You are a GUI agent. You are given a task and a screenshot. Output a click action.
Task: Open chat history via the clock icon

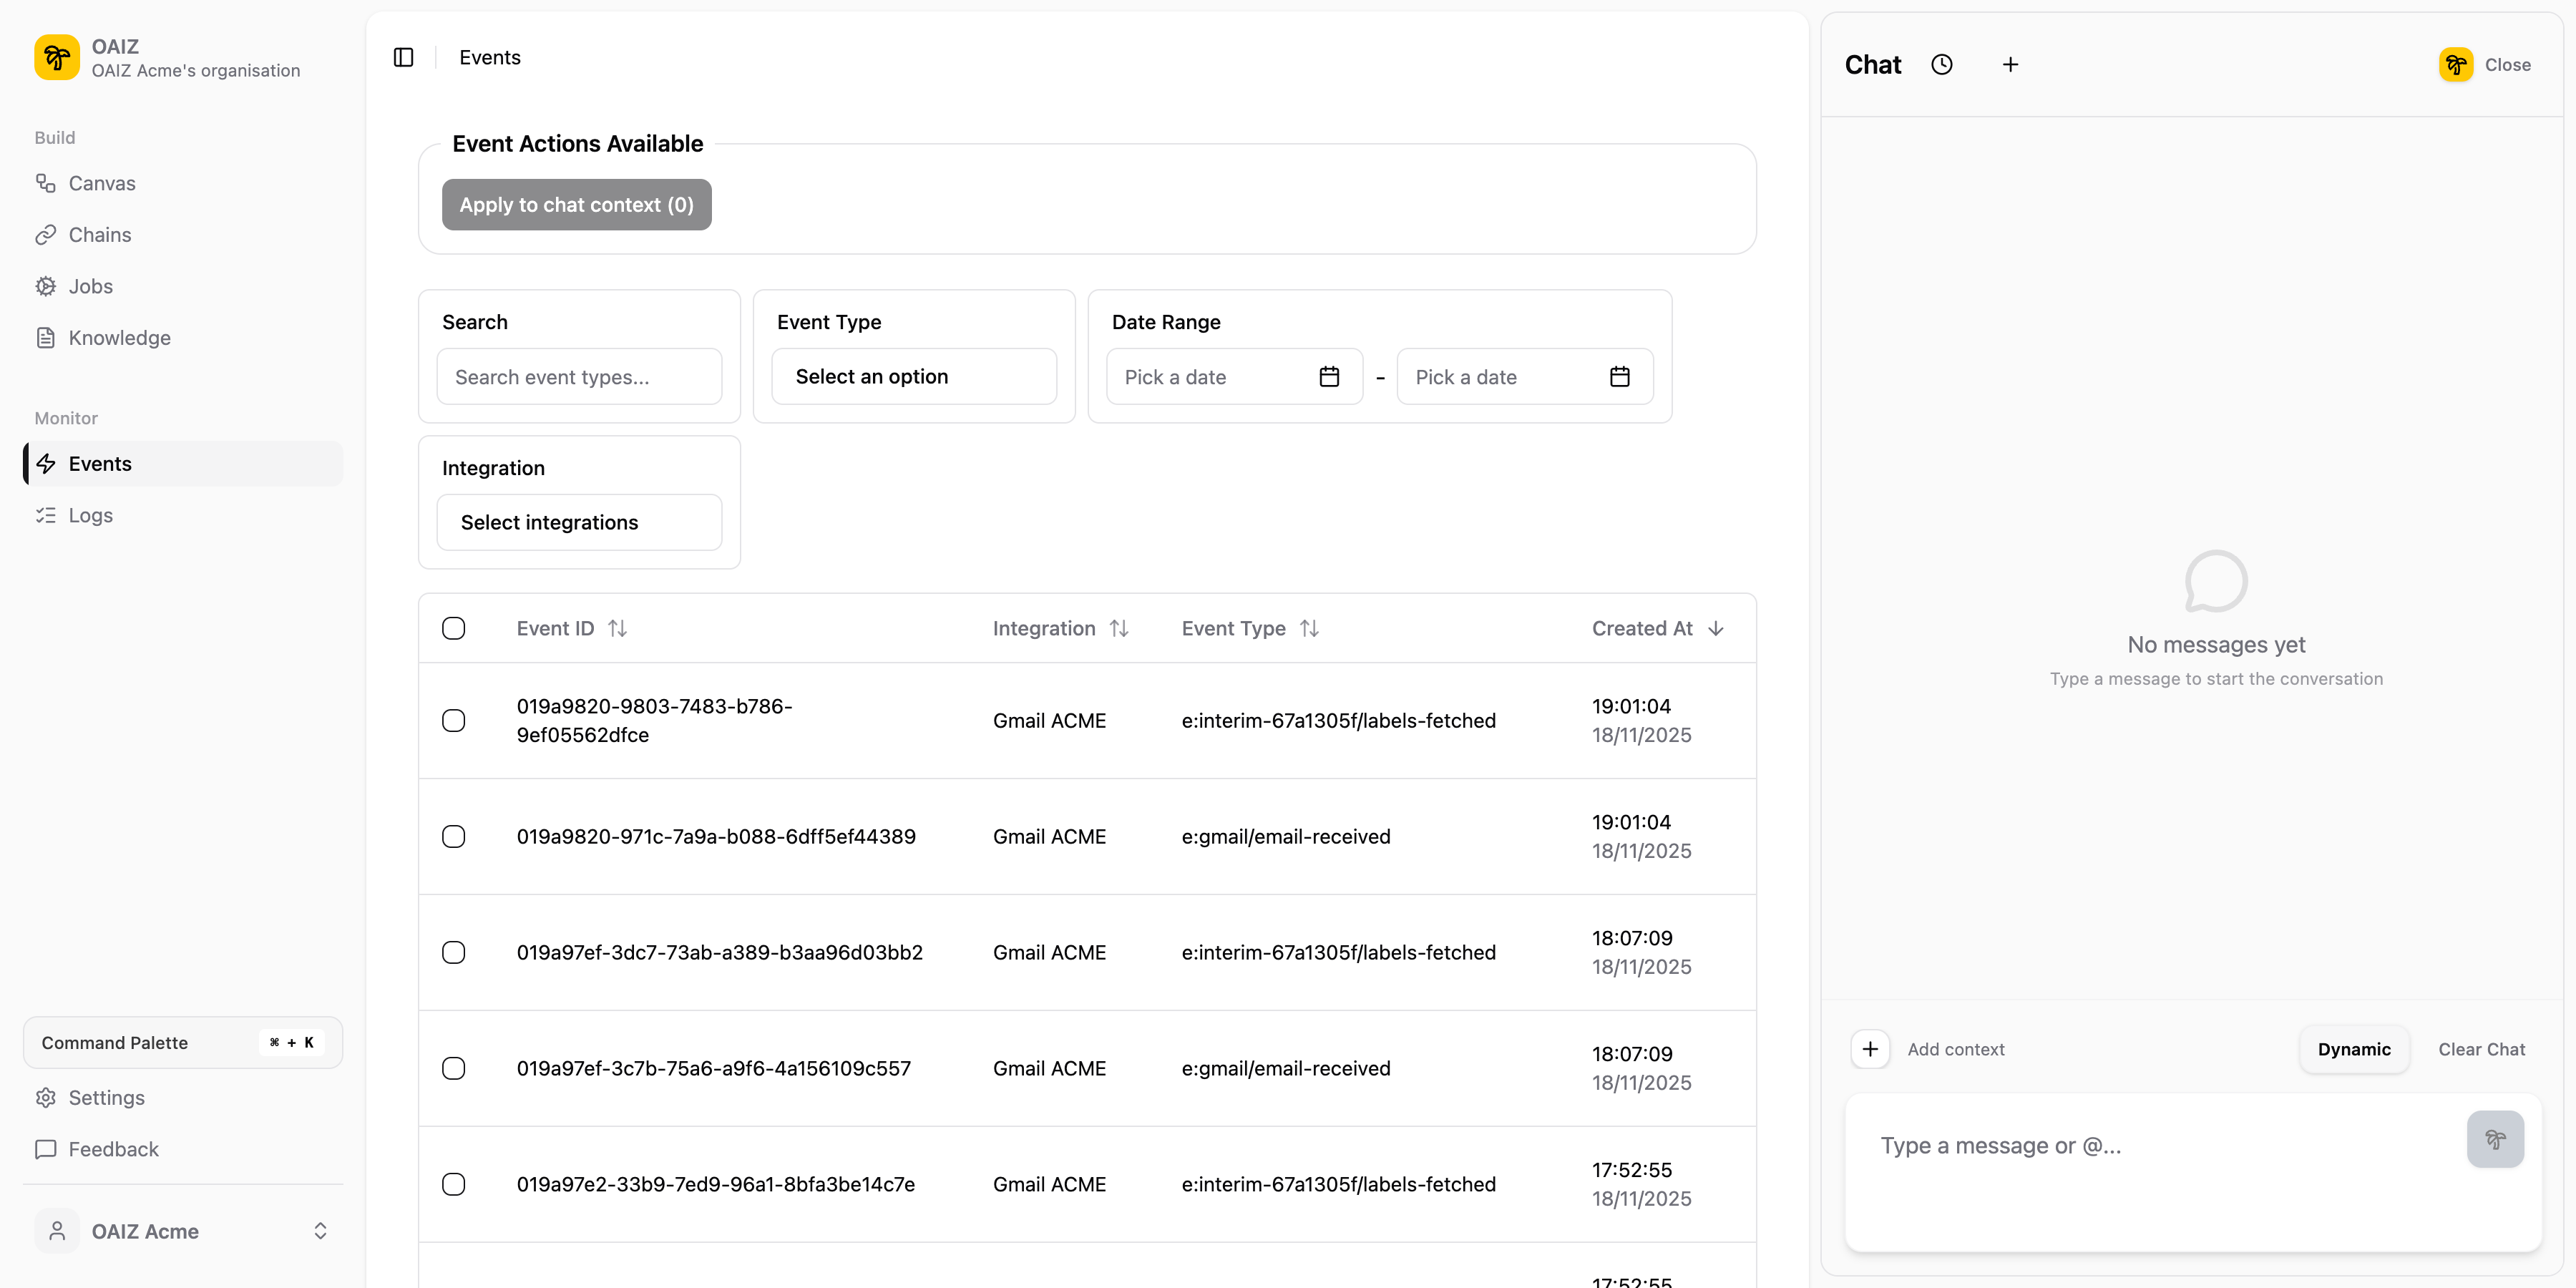1943,64
